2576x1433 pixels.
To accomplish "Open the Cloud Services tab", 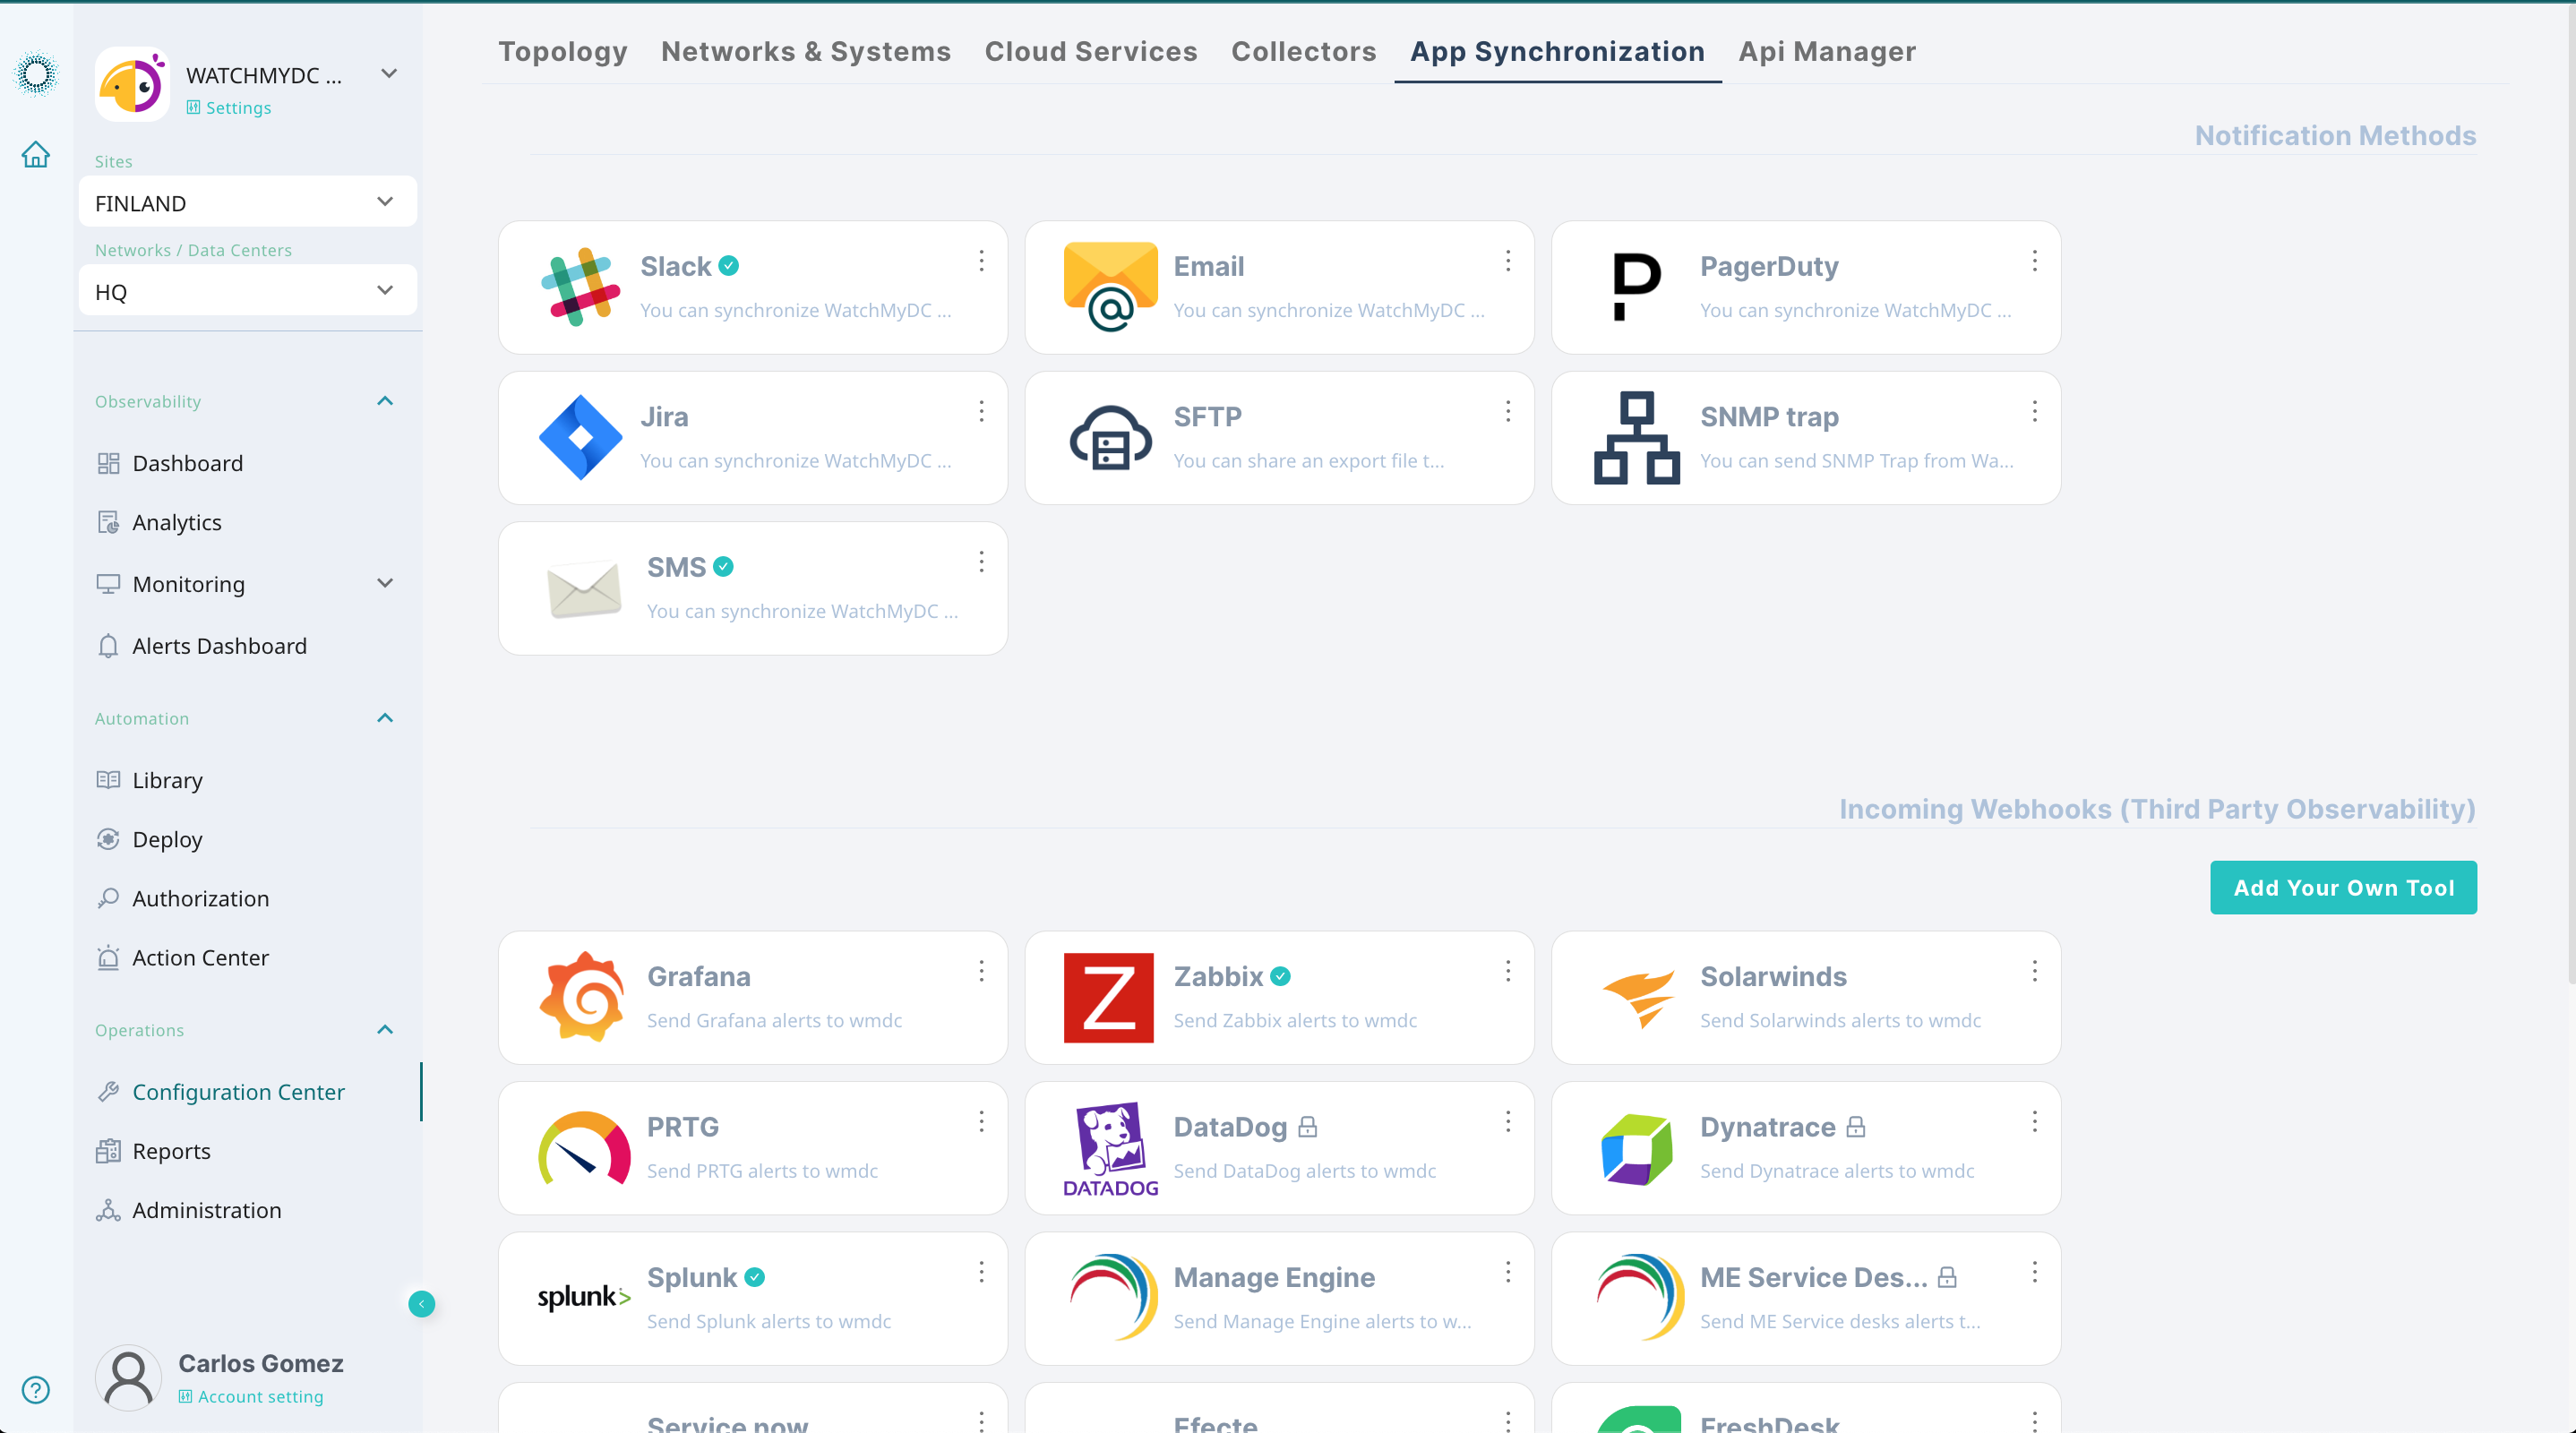I will pyautogui.click(x=1091, y=51).
